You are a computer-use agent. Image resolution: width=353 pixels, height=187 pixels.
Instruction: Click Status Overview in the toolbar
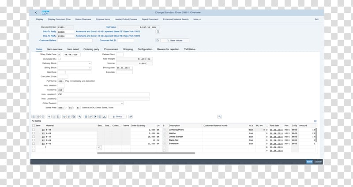point(83,19)
